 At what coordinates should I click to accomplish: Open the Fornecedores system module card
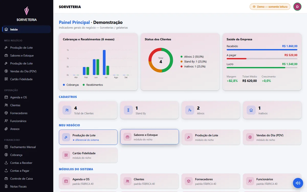click(x=211, y=181)
